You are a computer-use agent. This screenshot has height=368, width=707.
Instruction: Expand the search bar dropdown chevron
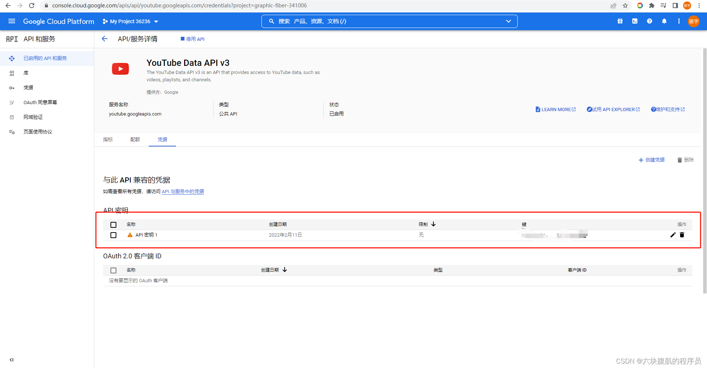(509, 21)
